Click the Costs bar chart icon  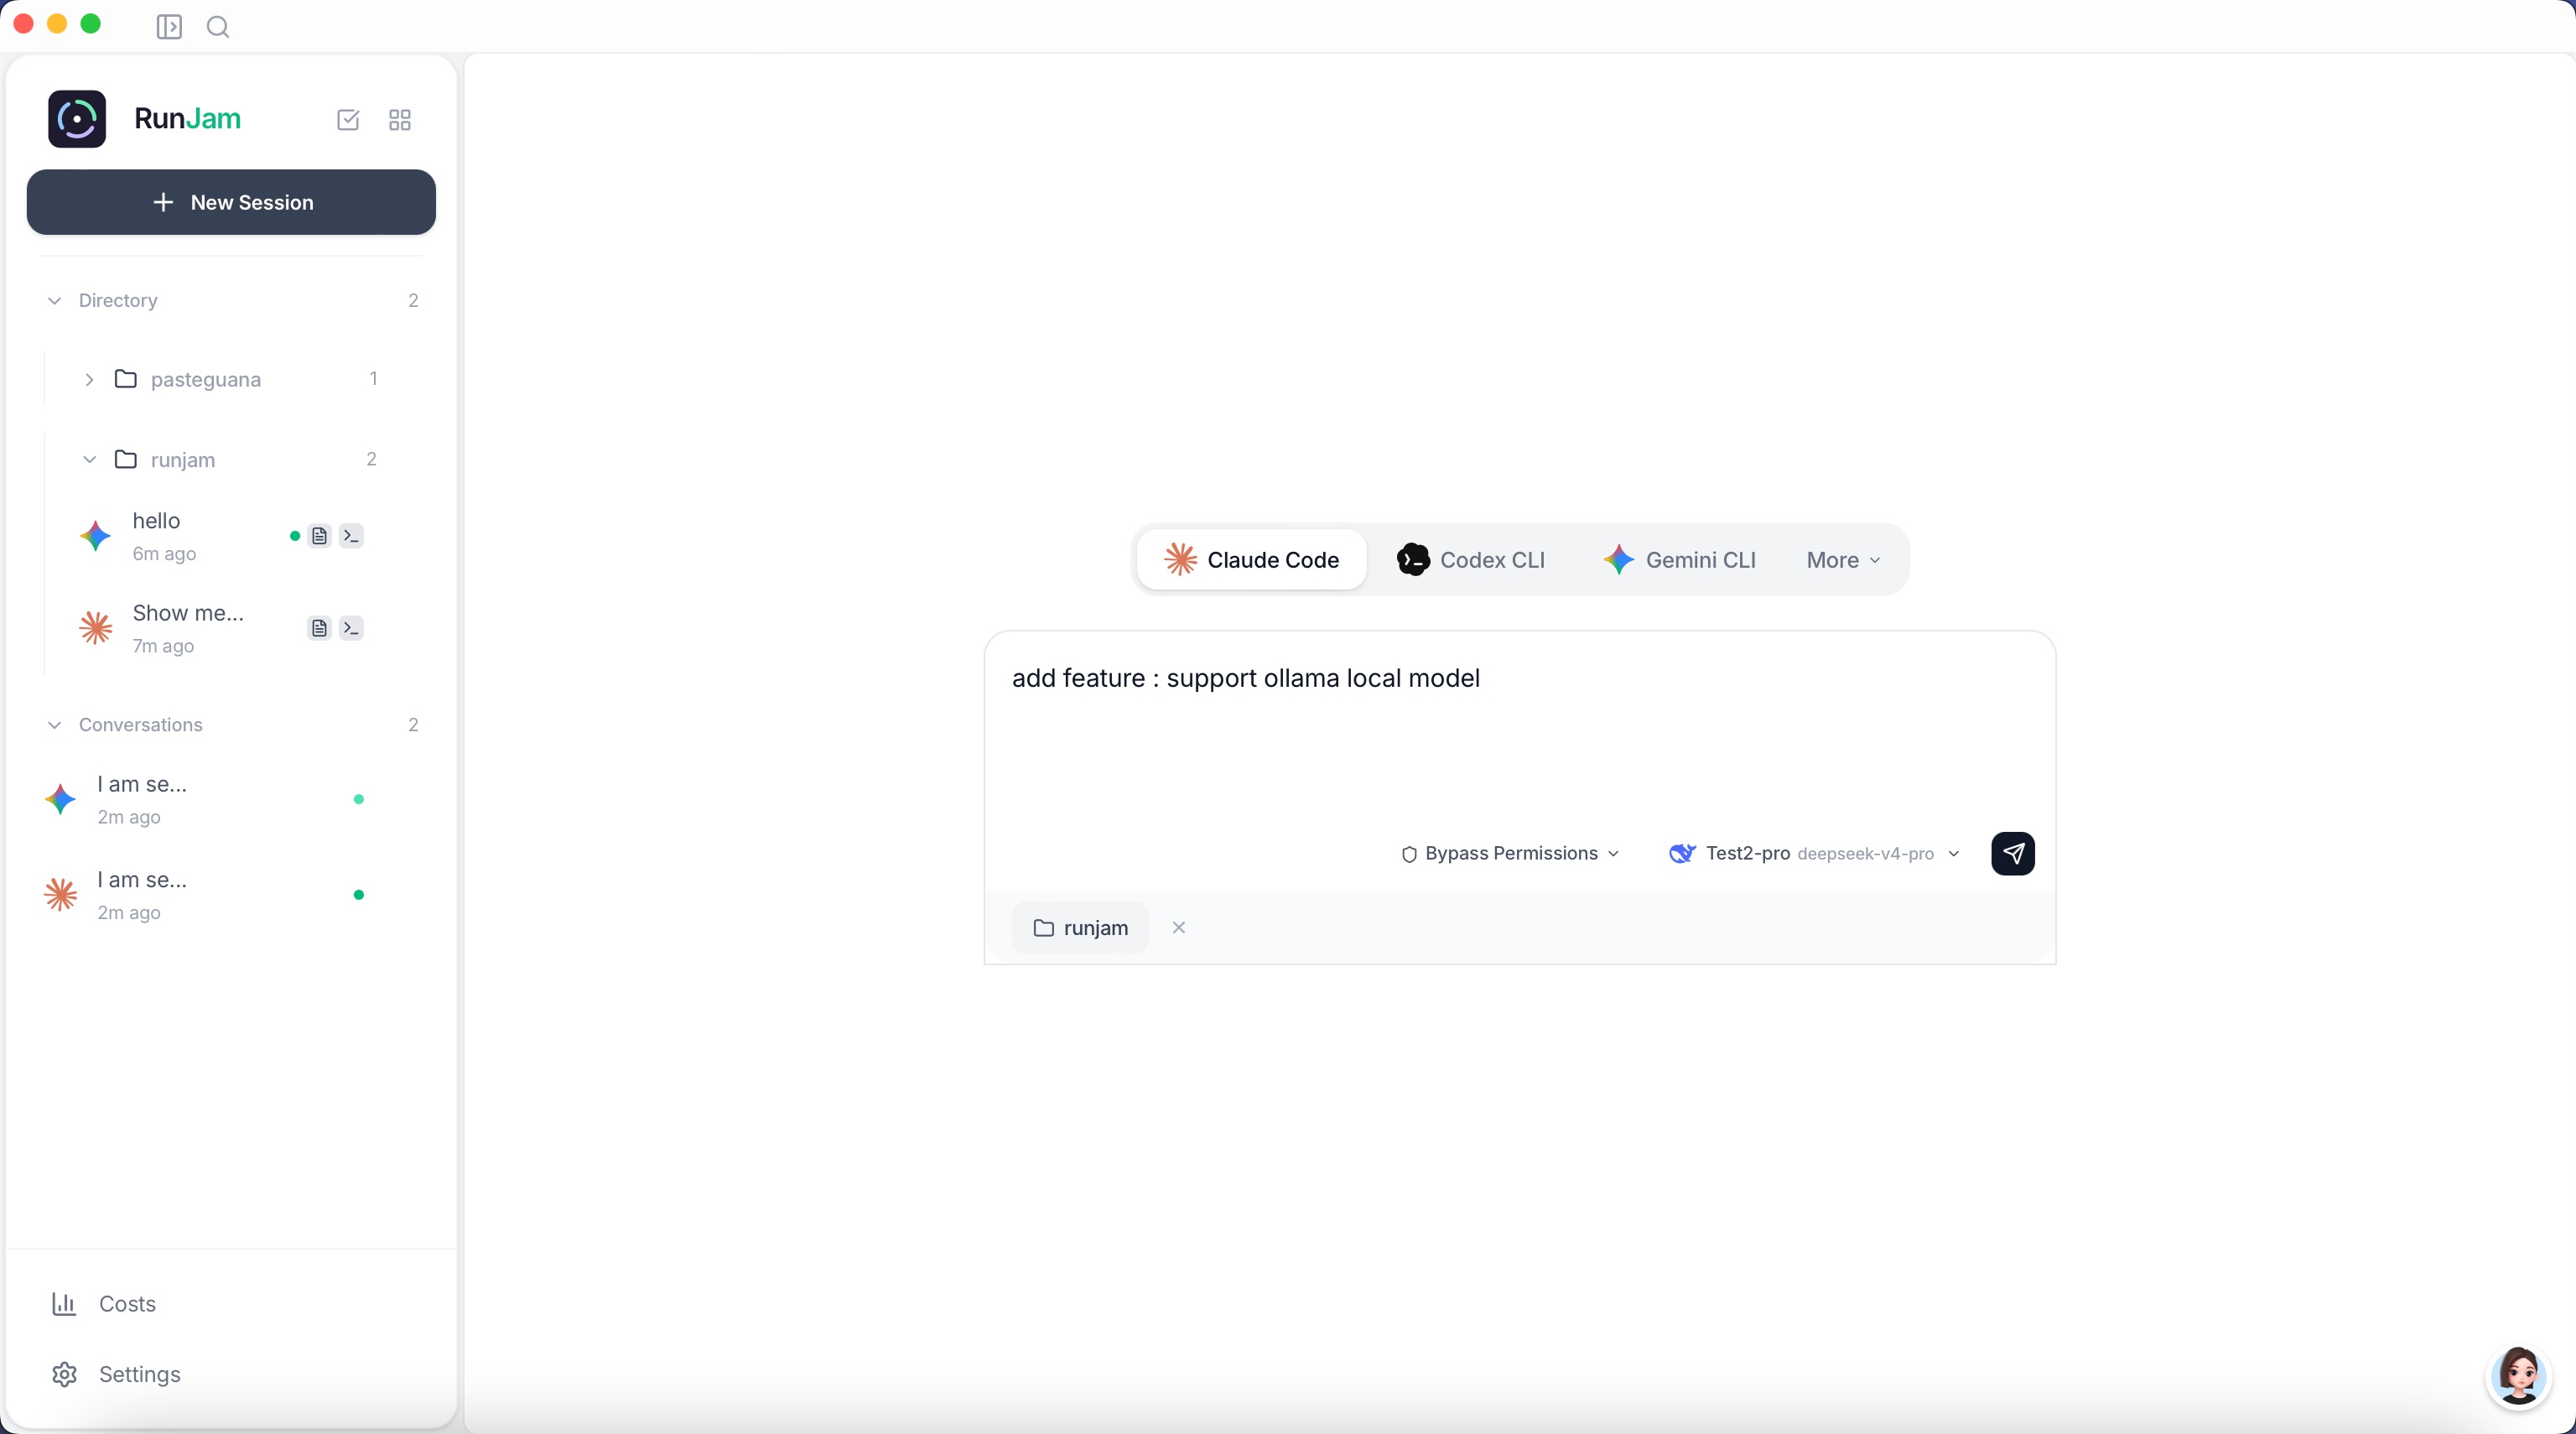pos(64,1304)
